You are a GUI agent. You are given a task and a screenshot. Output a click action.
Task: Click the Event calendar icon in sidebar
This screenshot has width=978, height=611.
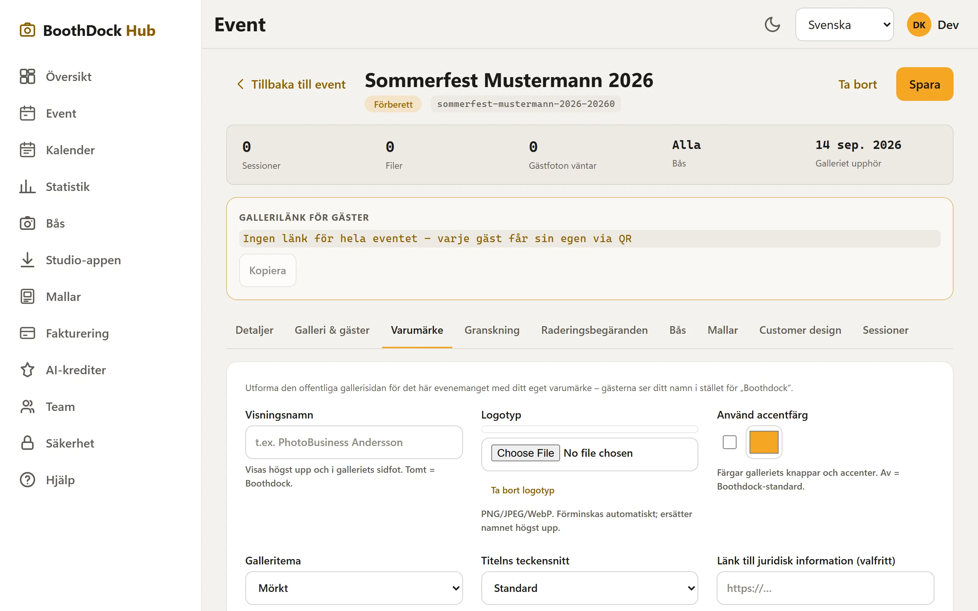28,113
